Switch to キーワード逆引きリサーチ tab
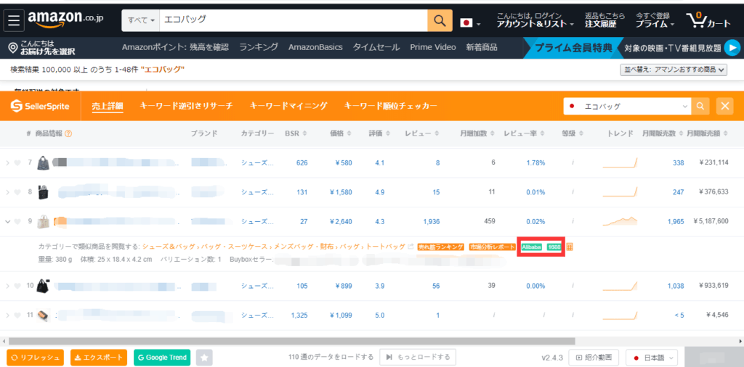Viewport: 744px width, 367px height. pyautogui.click(x=186, y=107)
